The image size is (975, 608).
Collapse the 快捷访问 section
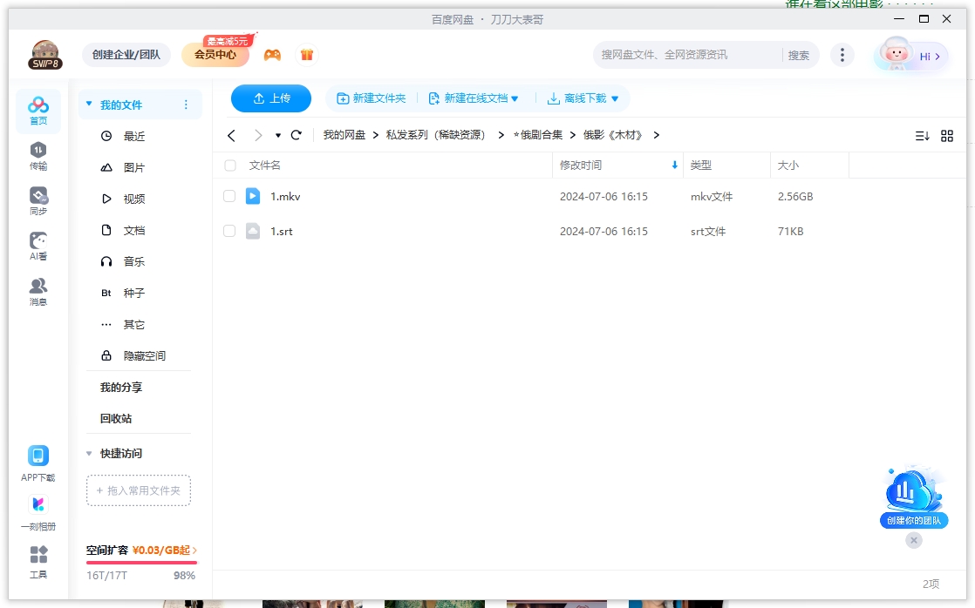[x=89, y=453]
